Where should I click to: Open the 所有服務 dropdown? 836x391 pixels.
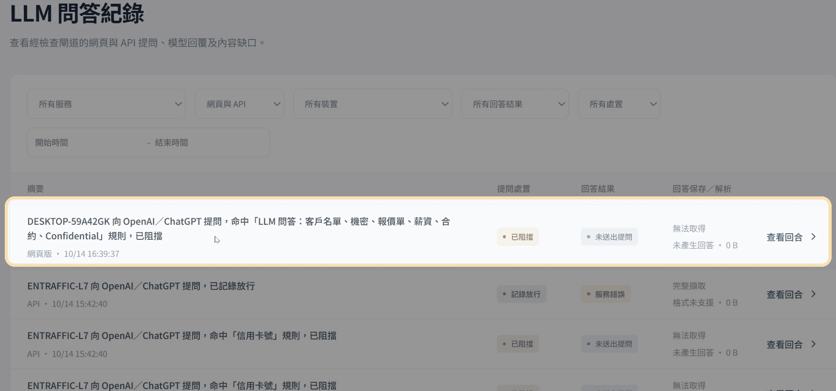click(106, 104)
